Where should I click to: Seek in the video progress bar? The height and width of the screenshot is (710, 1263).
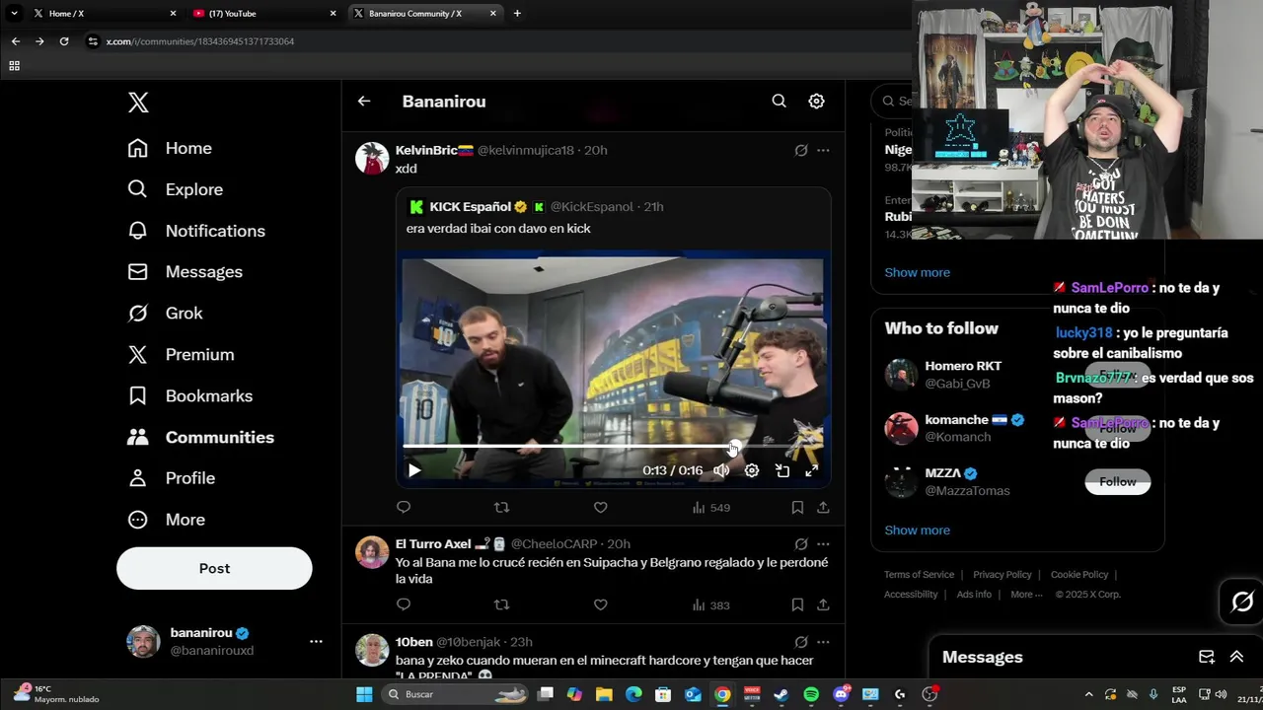coord(613,447)
